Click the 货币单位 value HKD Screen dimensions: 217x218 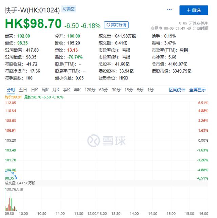tap(124, 78)
